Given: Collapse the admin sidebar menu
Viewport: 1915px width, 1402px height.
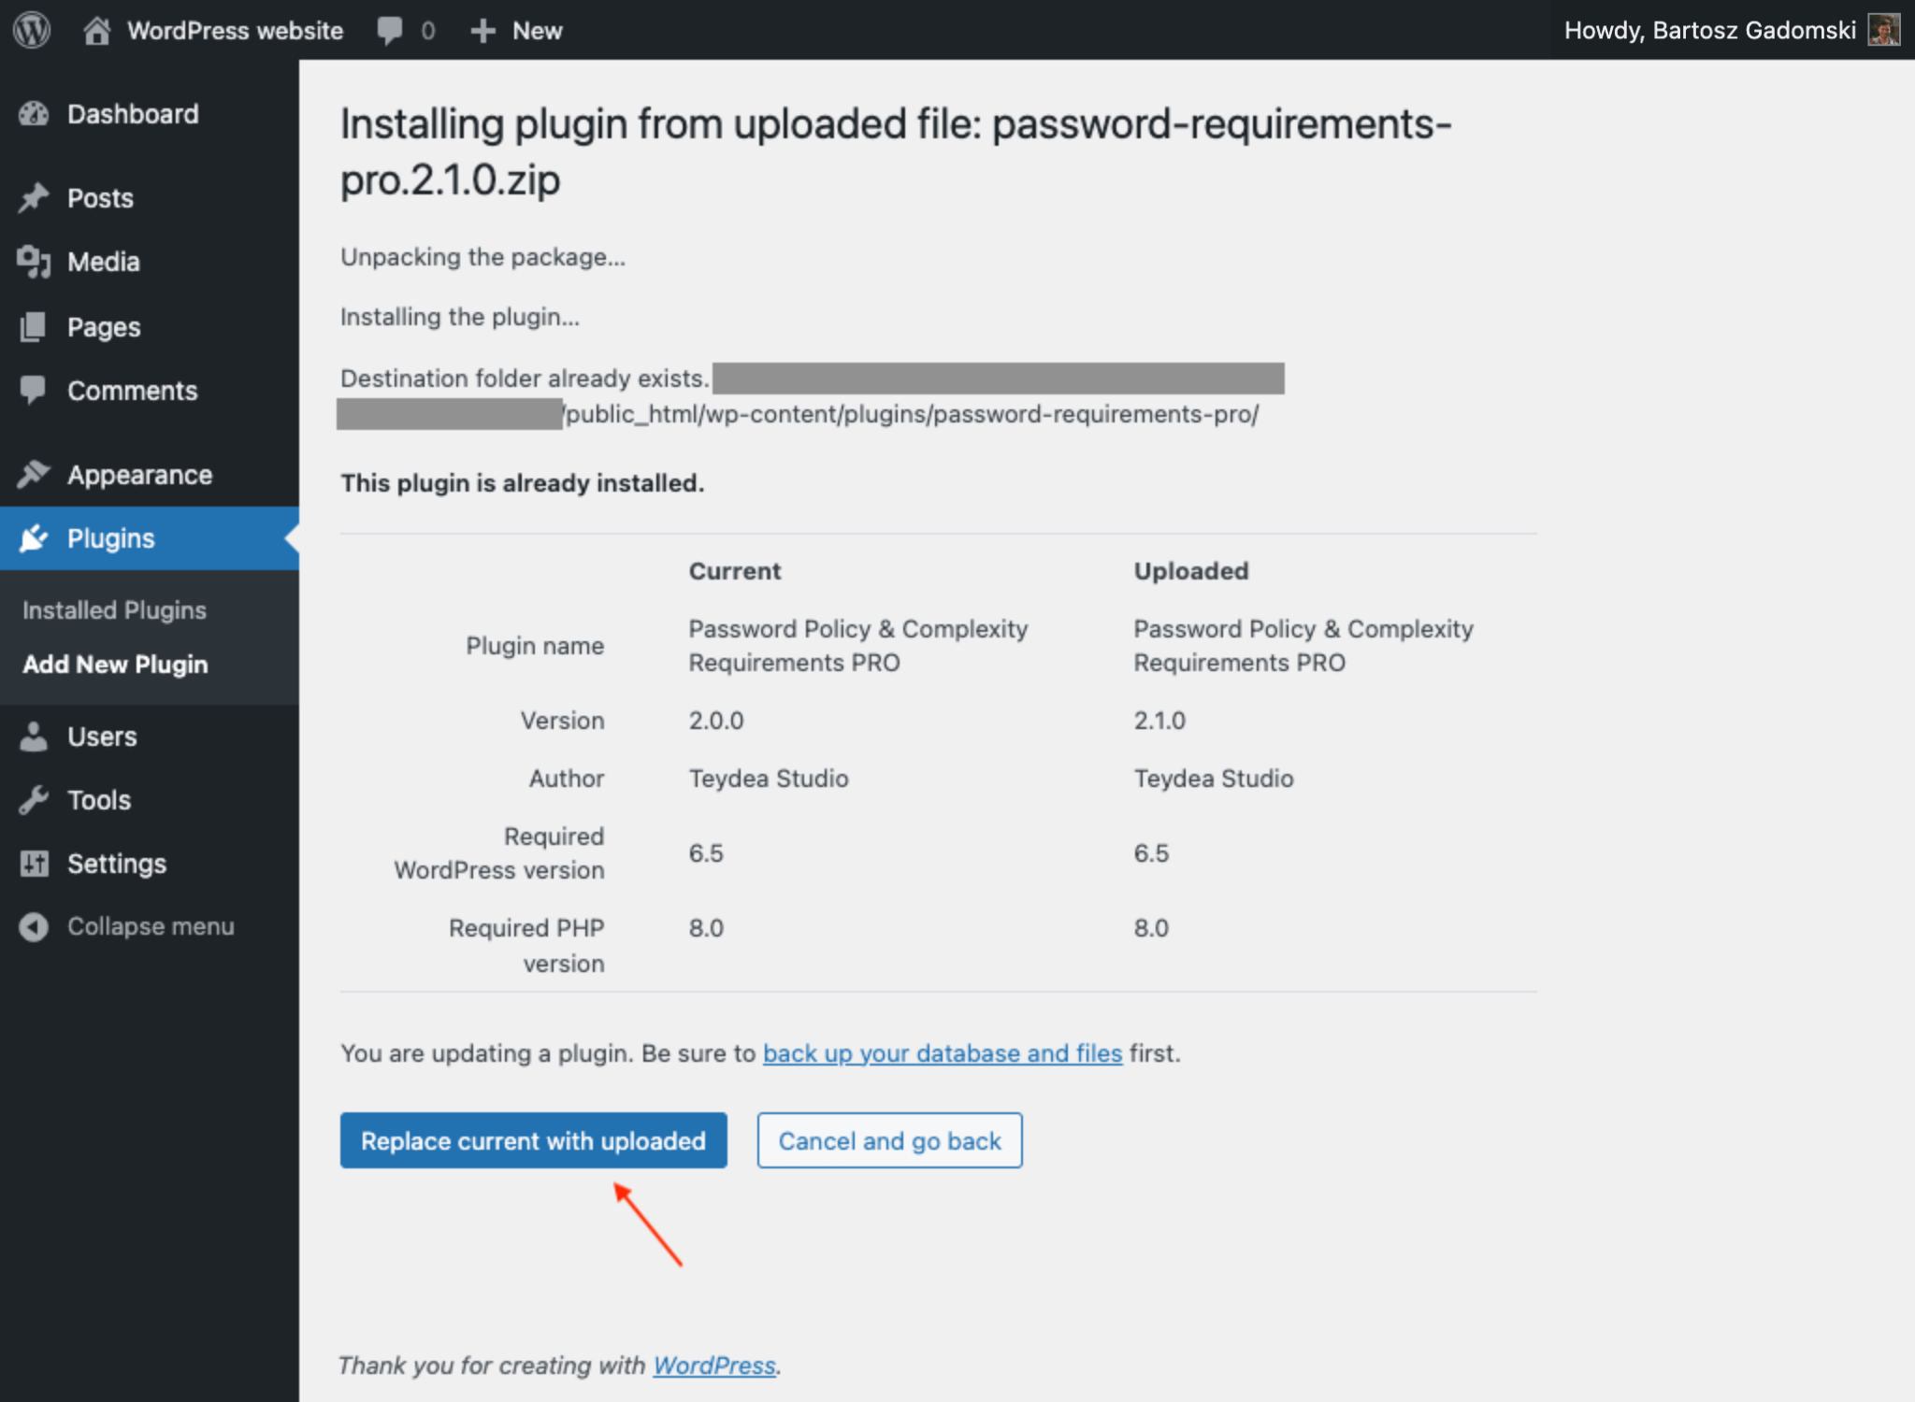Looking at the screenshot, I should [x=151, y=927].
